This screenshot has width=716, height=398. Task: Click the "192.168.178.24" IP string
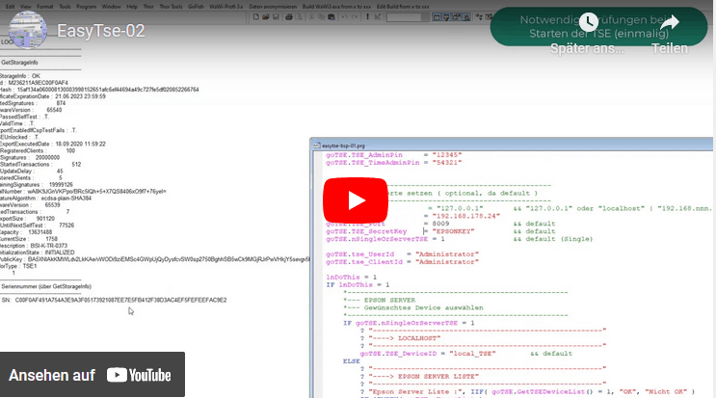[466, 216]
